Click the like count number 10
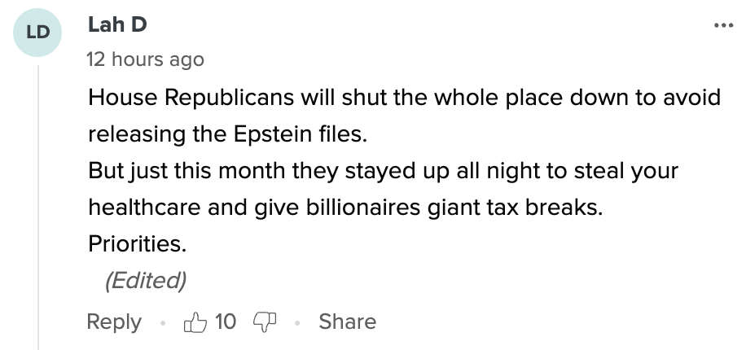Viewport: 746px width, 350px height. [x=226, y=322]
